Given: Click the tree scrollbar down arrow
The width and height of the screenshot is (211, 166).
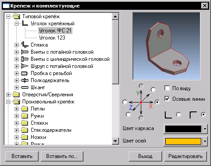Looking at the screenshot, I should coord(115,141).
